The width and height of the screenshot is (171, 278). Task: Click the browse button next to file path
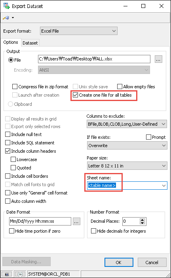pos(158,59)
